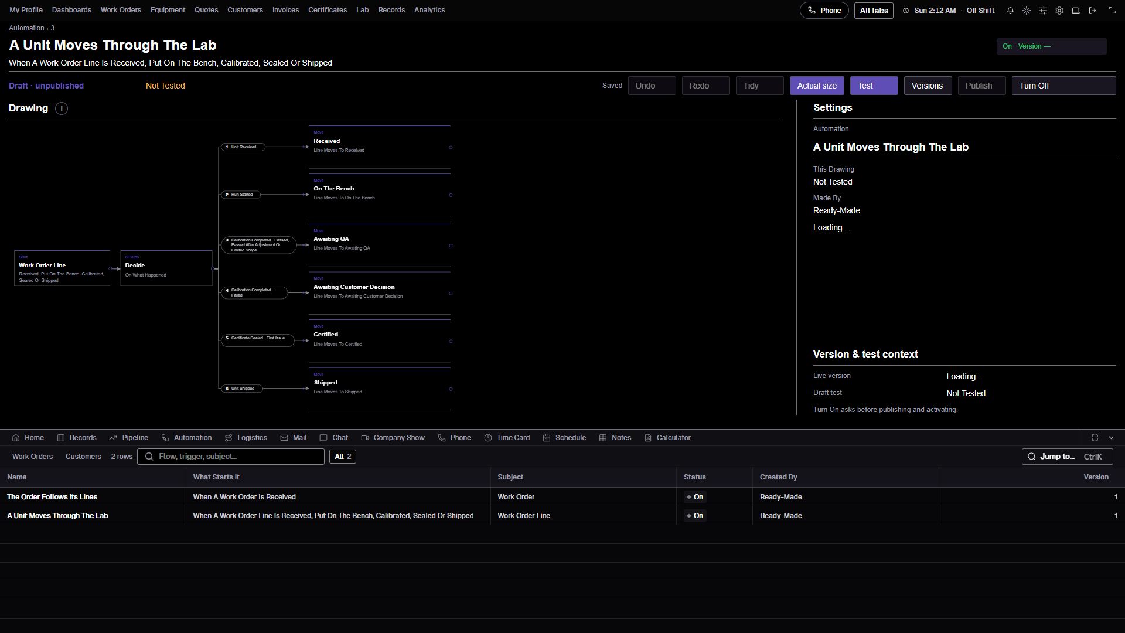Turn Off the automation
The image size is (1125, 633).
[x=1063, y=86]
